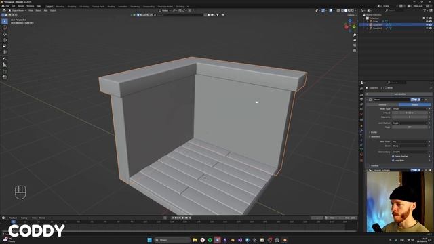
Task: Click the Windows Start button on taskbar
Action: 149,240
